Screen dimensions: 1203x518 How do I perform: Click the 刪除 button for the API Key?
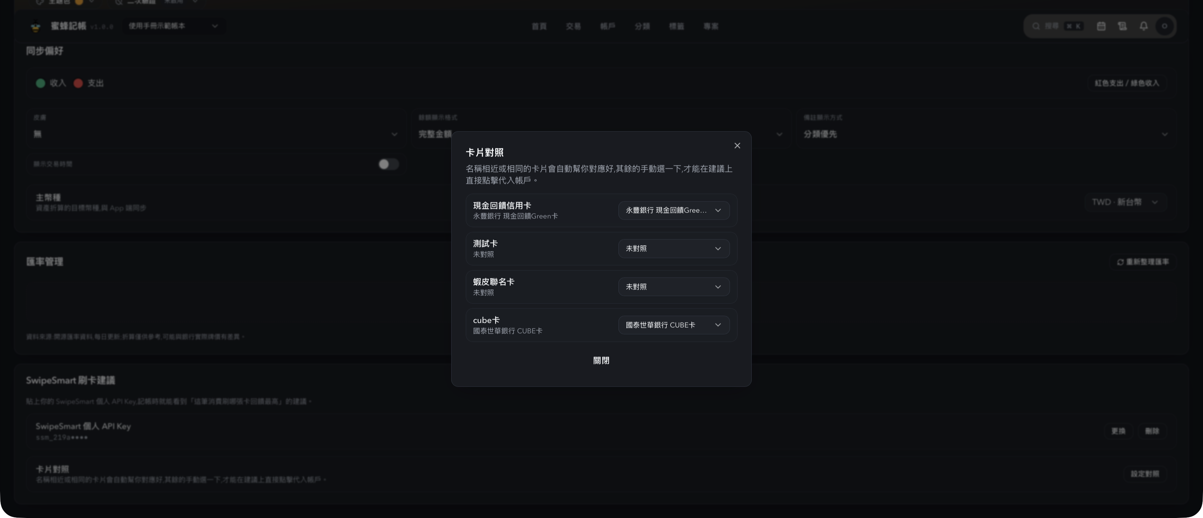click(1152, 431)
